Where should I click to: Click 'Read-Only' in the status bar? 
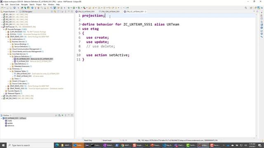(88, 140)
